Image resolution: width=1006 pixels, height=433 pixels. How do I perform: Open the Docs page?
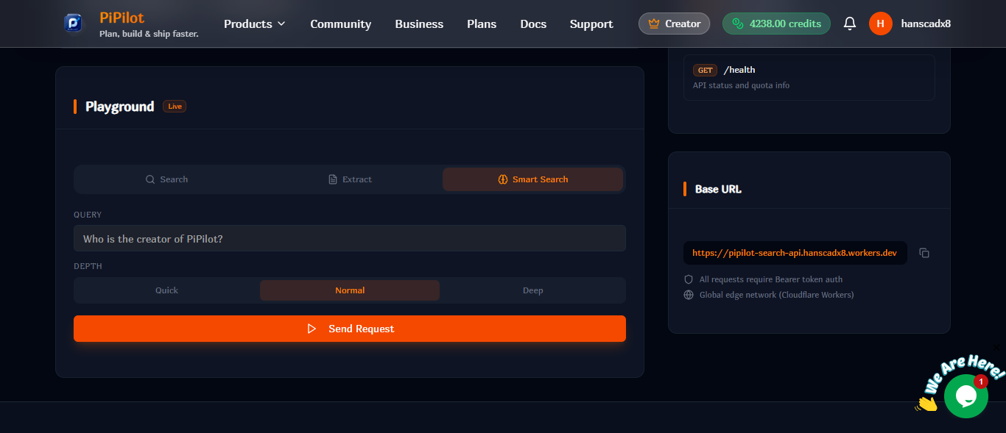(532, 23)
